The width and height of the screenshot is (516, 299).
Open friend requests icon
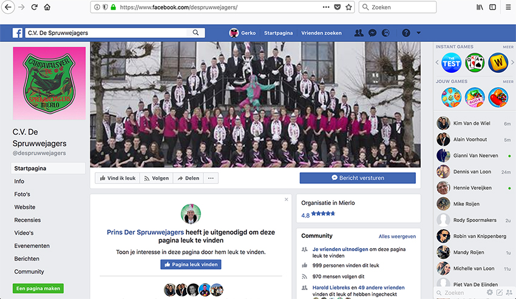click(359, 33)
